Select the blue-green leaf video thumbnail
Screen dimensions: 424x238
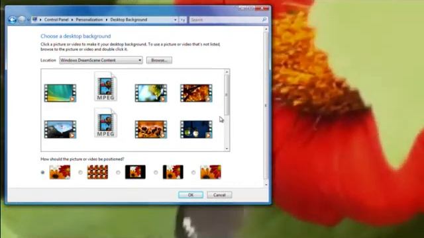(x=151, y=93)
